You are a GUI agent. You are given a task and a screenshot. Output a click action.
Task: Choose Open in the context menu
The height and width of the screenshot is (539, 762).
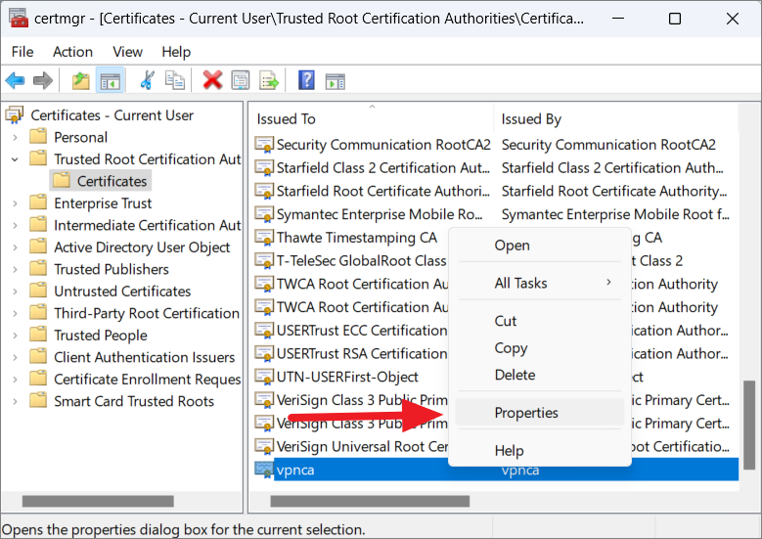(x=539, y=246)
